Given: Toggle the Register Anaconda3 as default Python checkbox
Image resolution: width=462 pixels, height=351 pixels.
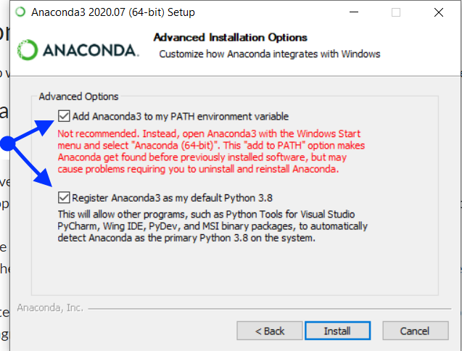Looking at the screenshot, I should pyautogui.click(x=65, y=197).
